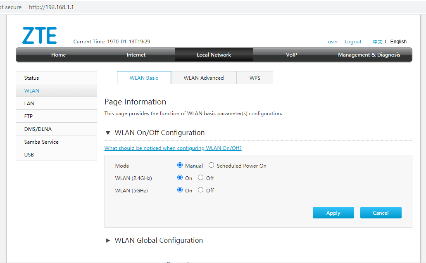The height and width of the screenshot is (263, 426).
Task: Go to Management & Diagnosis menu
Action: [369, 55]
